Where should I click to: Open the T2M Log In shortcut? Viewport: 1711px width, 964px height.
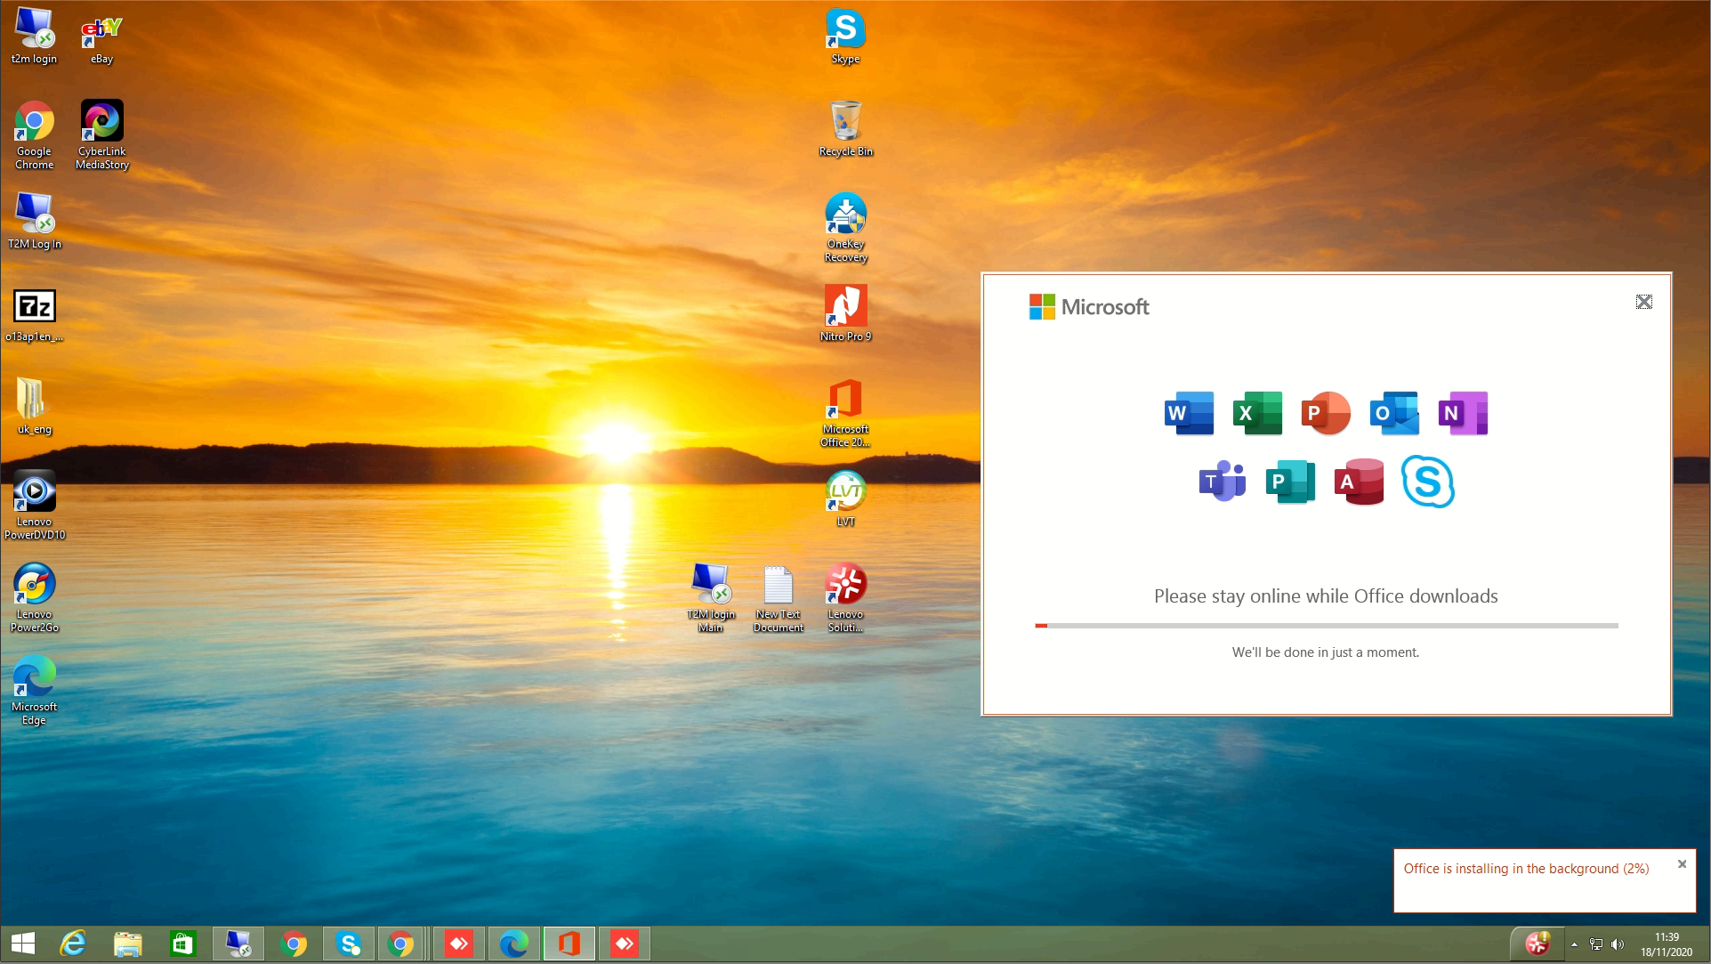[x=34, y=221]
